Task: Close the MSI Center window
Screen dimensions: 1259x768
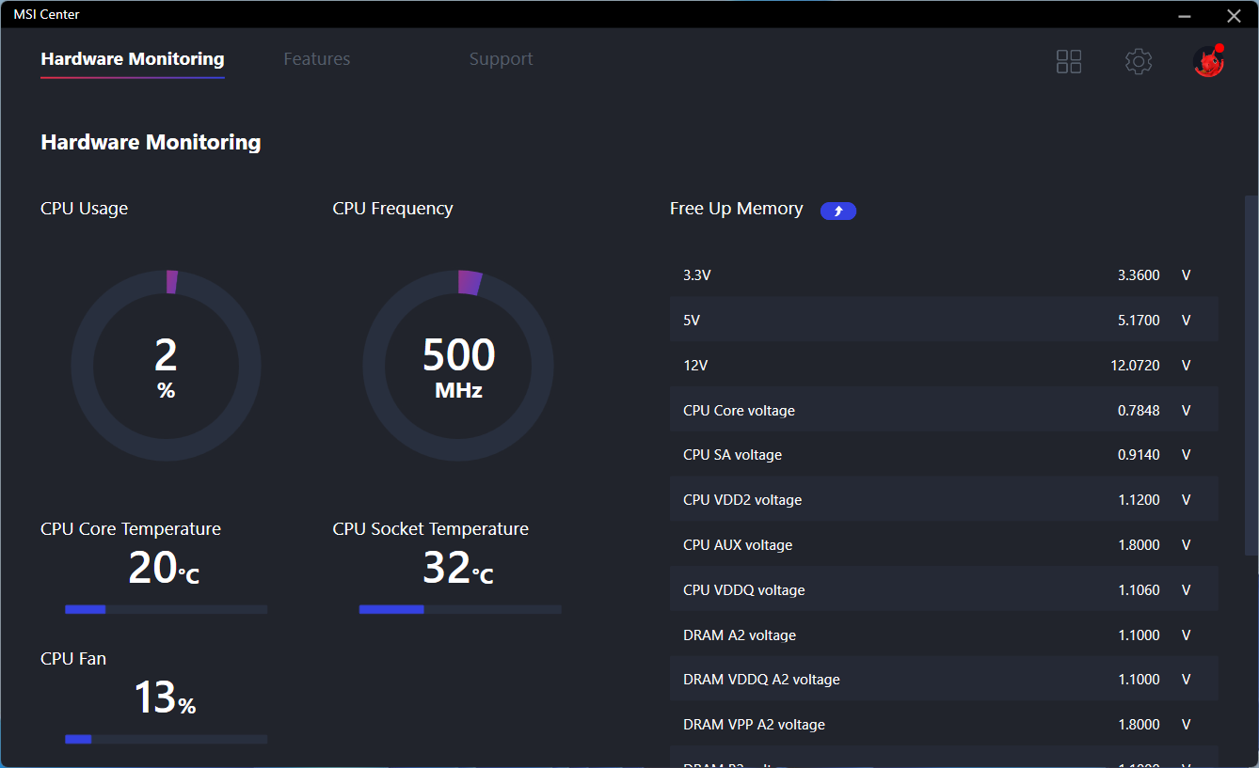Action: click(x=1234, y=15)
